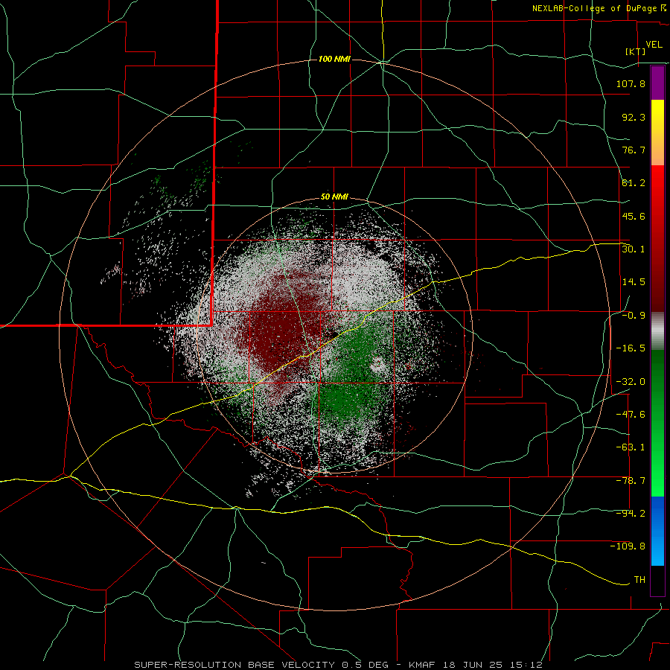Click the 14.5 velocity scale value

click(x=634, y=282)
